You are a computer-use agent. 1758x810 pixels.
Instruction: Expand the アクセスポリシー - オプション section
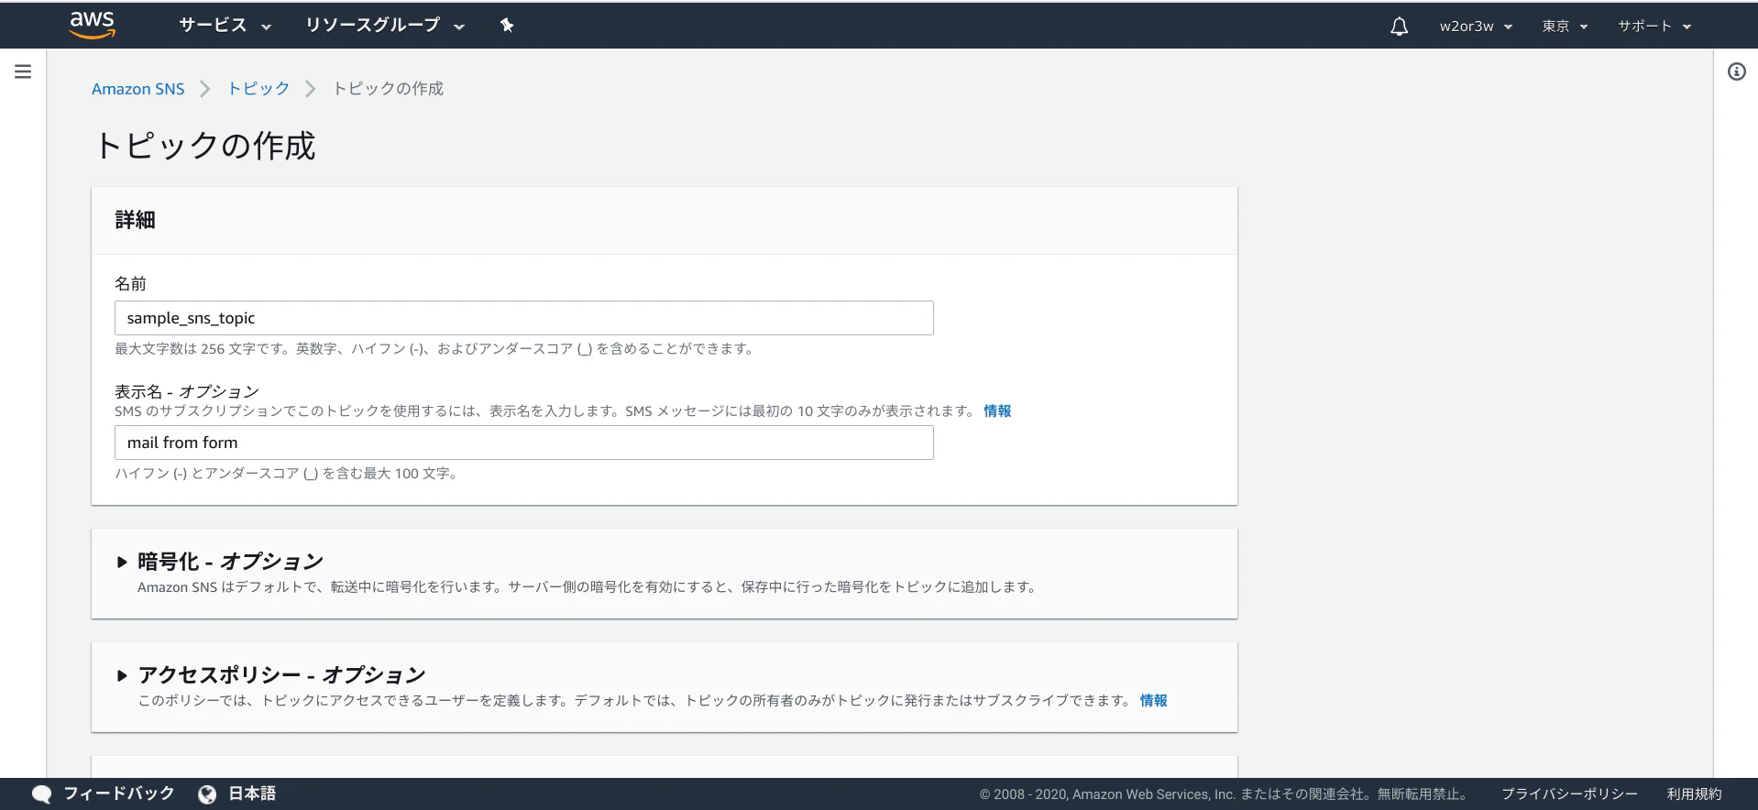pos(271,675)
